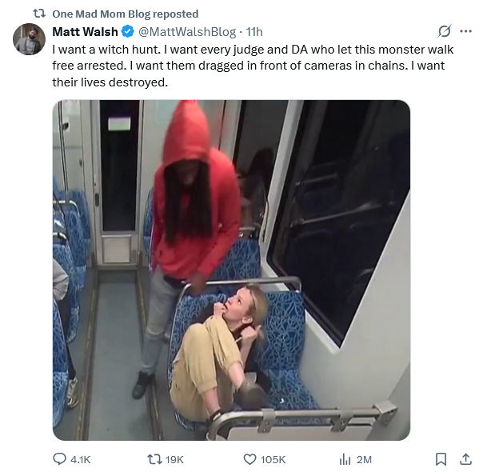Open the Grok slashed-circle icon
This screenshot has width=487, height=476.
click(445, 31)
